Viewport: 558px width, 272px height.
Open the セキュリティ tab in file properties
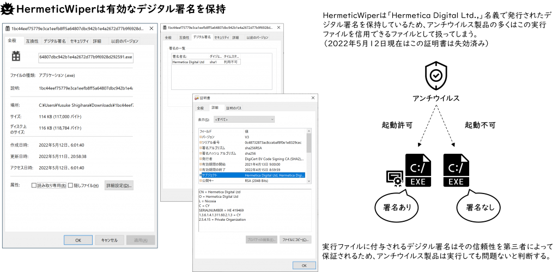79,41
